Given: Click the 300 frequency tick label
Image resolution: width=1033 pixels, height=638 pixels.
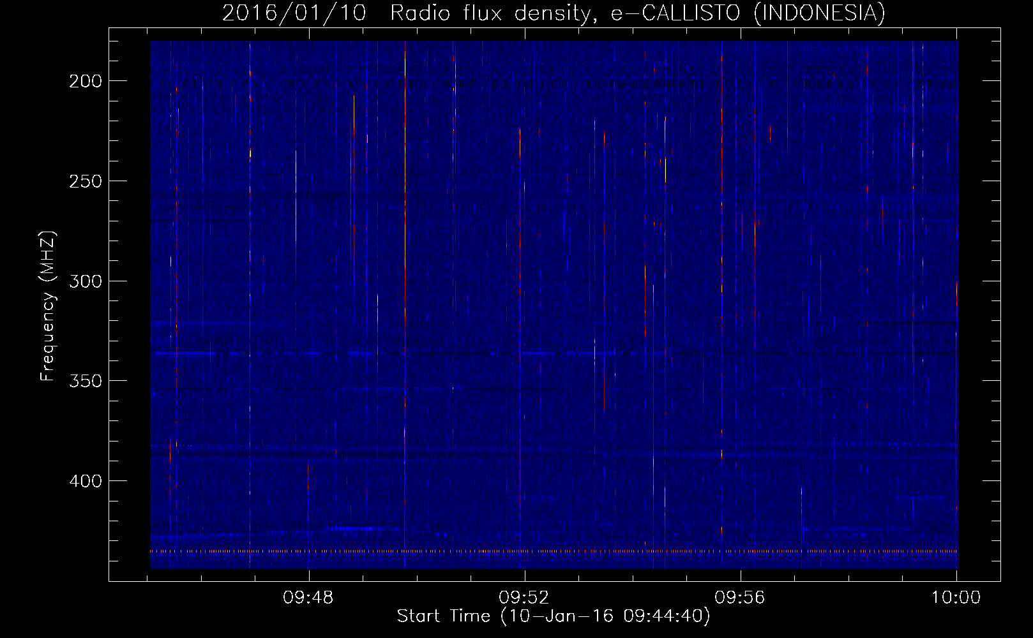Looking at the screenshot, I should coord(86,281).
